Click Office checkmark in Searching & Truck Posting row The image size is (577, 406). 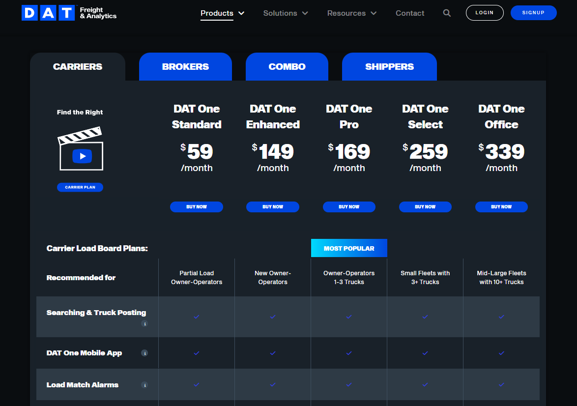[501, 317]
